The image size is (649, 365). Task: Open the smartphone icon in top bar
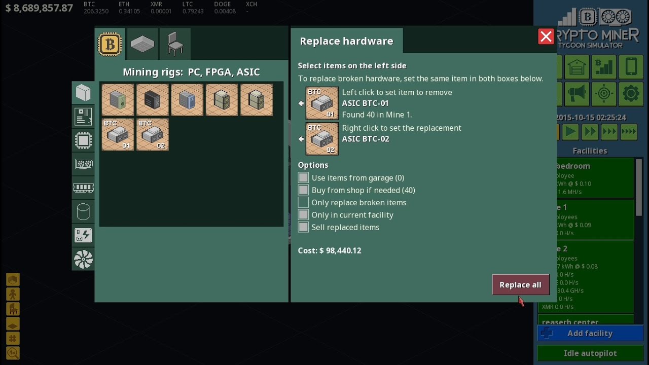[x=631, y=66]
